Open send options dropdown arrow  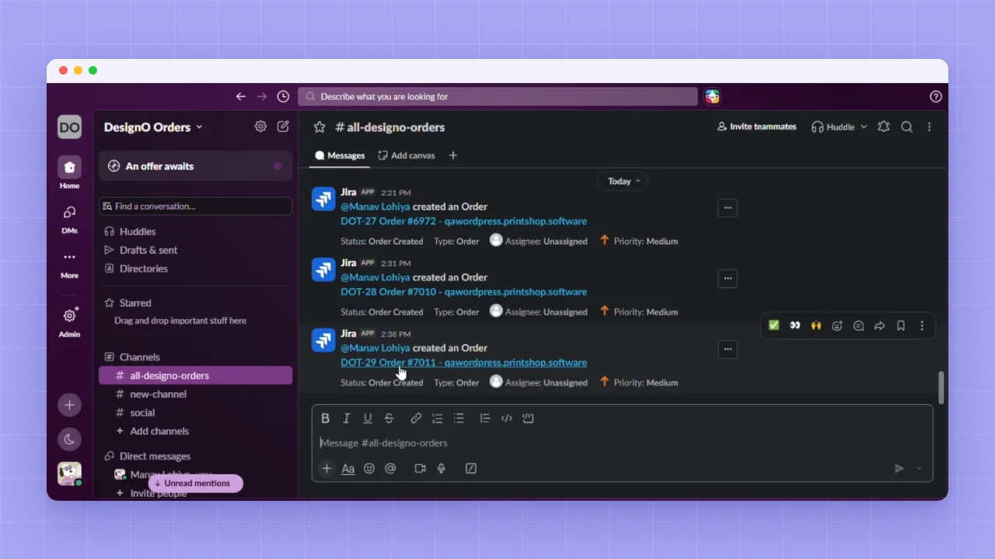point(920,468)
